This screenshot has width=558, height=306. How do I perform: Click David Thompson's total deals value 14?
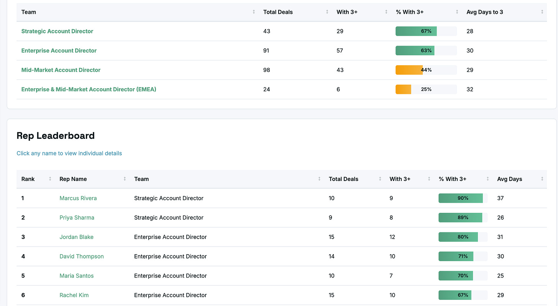click(332, 256)
